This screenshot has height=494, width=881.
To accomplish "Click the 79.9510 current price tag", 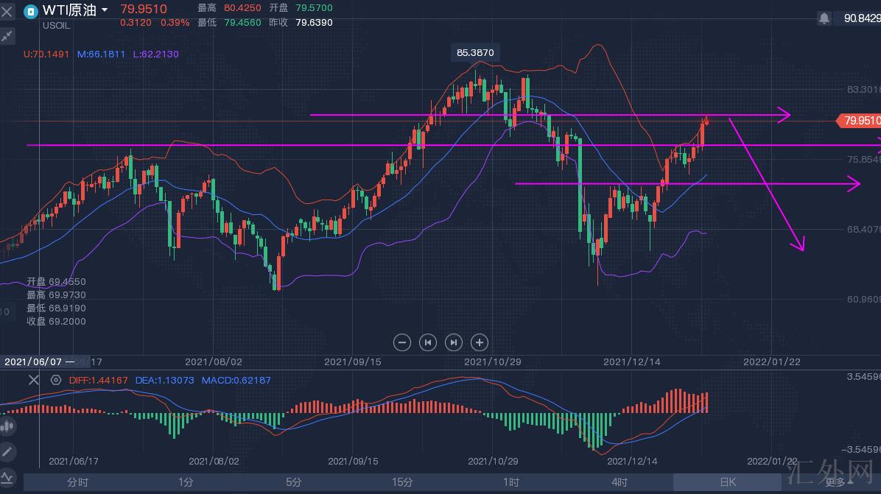I will pyautogui.click(x=859, y=121).
